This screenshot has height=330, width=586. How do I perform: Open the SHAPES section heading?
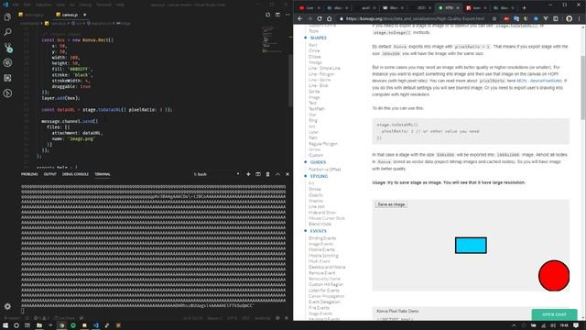[318, 38]
